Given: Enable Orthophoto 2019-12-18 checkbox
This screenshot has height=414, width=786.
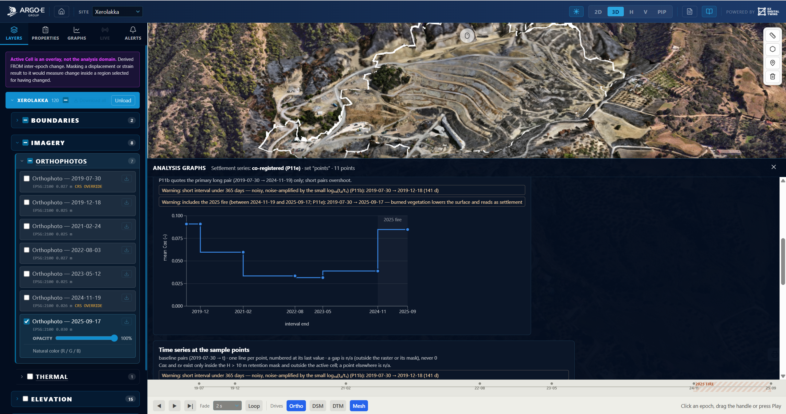Looking at the screenshot, I should (x=27, y=202).
